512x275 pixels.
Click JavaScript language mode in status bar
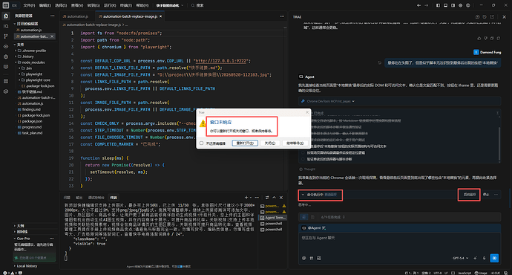click(x=465, y=273)
